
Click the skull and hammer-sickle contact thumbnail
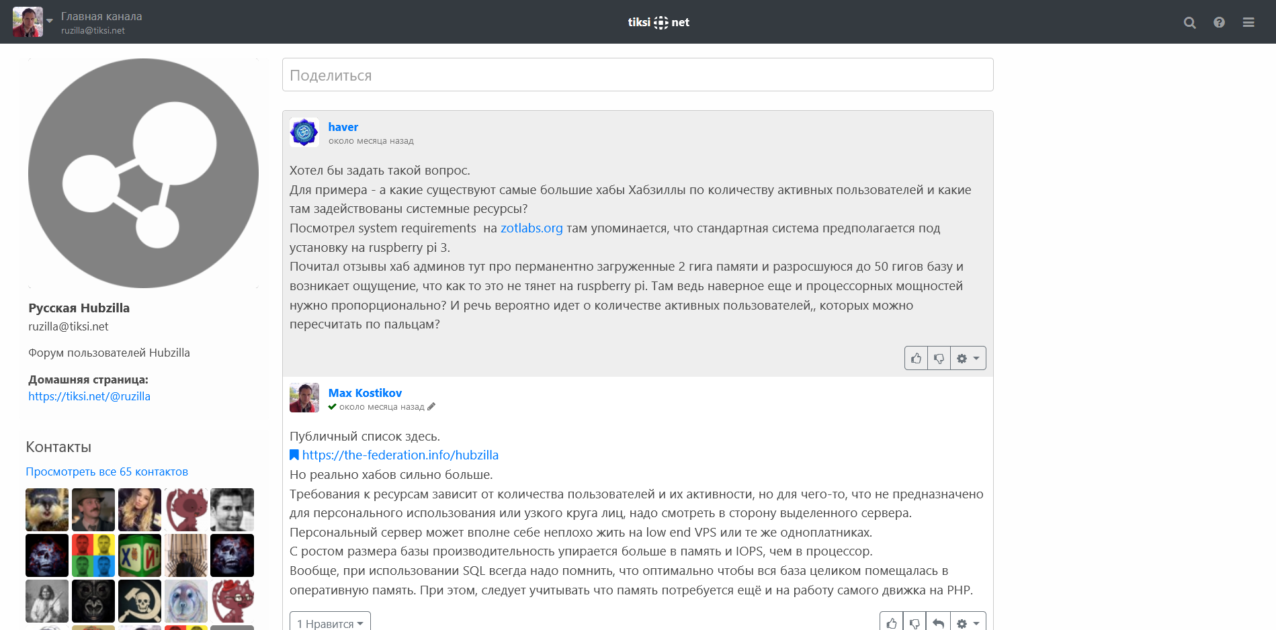[140, 600]
